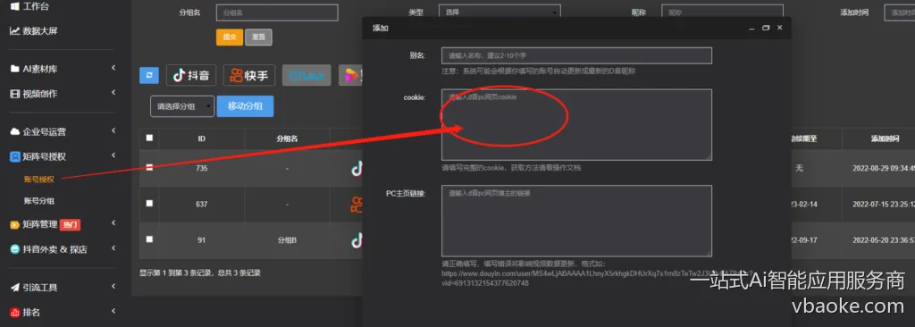The height and width of the screenshot is (327, 915).
Task: Expand the 企业号运营 menu chevron
Action: (x=113, y=131)
